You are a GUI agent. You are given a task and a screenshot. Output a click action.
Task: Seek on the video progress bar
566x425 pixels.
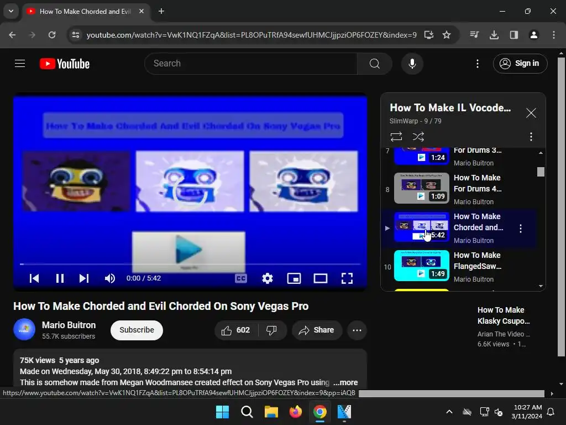pos(190,264)
